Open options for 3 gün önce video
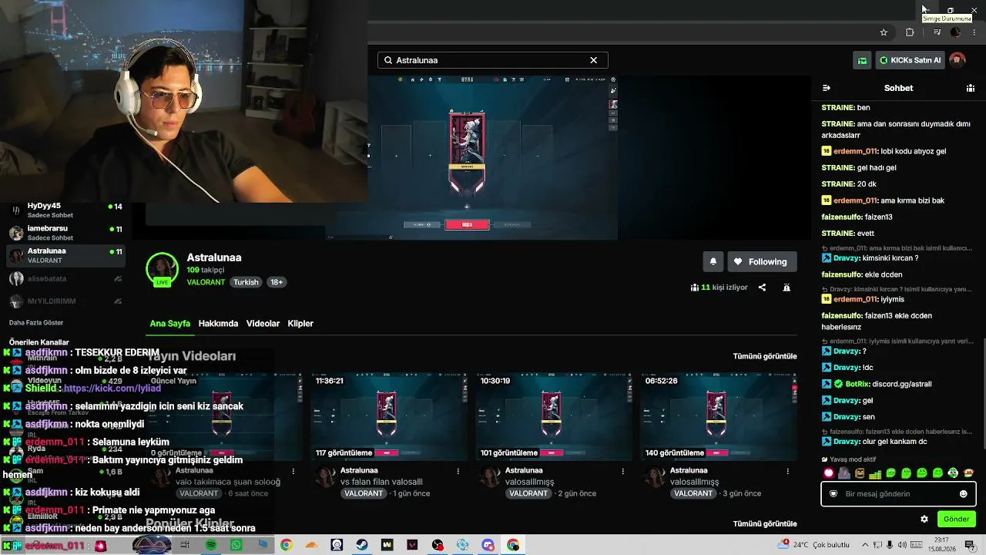Screen dimensions: 986x555 788,471
